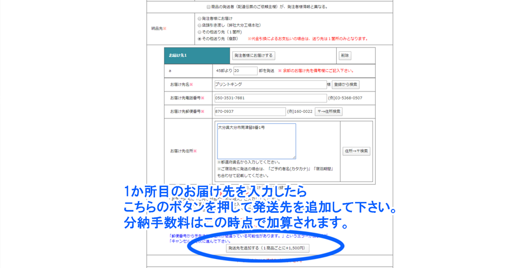Open 登録から検索 address lookup
This screenshot has width=513, height=268.
[346, 84]
